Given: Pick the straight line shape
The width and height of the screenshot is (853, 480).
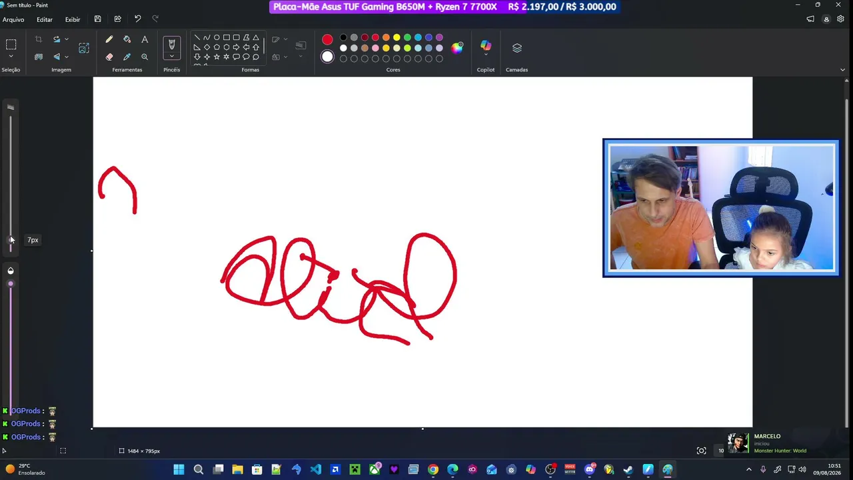Looking at the screenshot, I should 197,37.
